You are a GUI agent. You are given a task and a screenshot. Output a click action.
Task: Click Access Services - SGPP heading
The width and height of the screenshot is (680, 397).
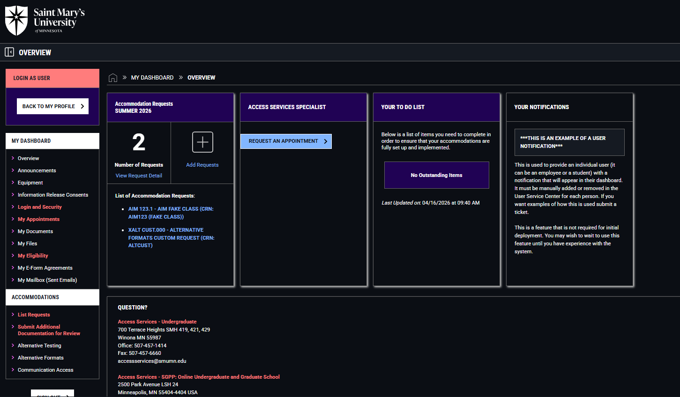click(199, 377)
